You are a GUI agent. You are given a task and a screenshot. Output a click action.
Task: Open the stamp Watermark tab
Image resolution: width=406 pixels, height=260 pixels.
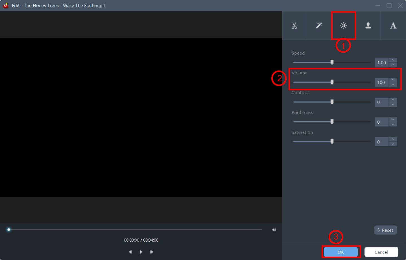pyautogui.click(x=368, y=26)
